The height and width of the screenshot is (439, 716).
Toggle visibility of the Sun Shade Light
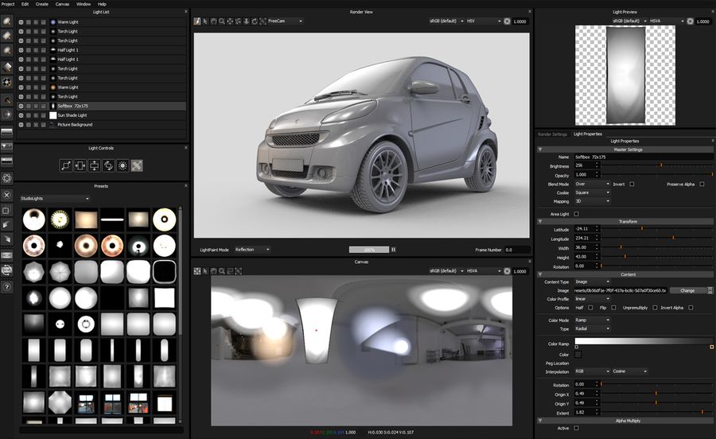click(x=21, y=115)
